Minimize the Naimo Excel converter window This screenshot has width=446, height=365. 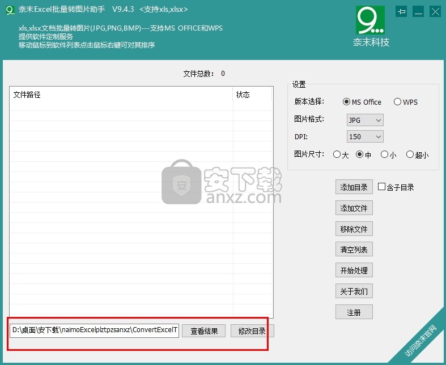tap(418, 12)
